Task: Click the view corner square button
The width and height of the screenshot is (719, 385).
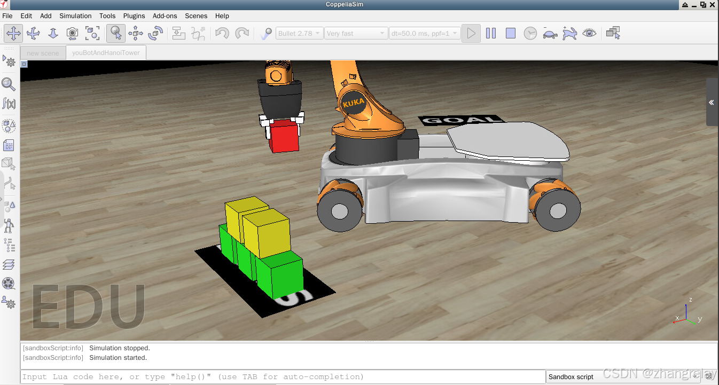Action: (x=24, y=64)
